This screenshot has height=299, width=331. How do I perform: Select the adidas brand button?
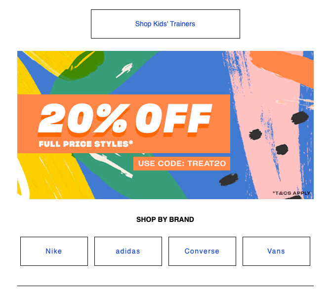click(x=128, y=251)
